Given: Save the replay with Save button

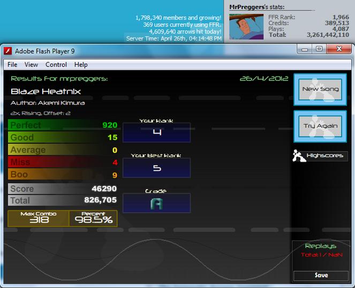Looking at the screenshot, I should click(321, 275).
